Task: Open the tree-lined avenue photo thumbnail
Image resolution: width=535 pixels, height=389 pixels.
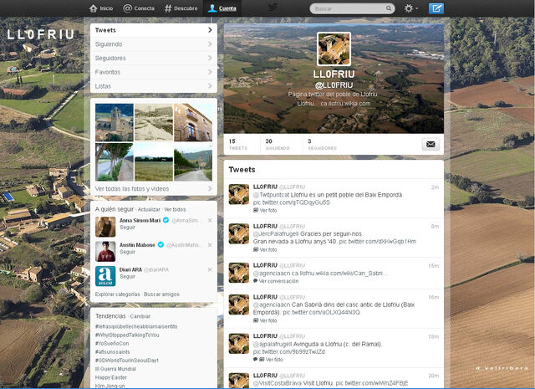Action: coord(115,162)
